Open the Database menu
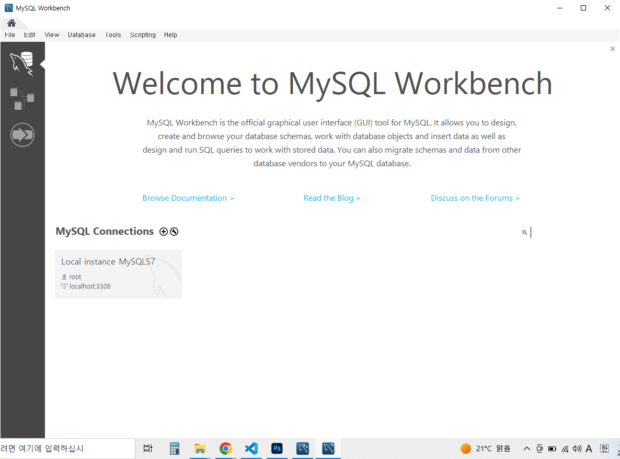This screenshot has height=459, width=620. coord(82,35)
